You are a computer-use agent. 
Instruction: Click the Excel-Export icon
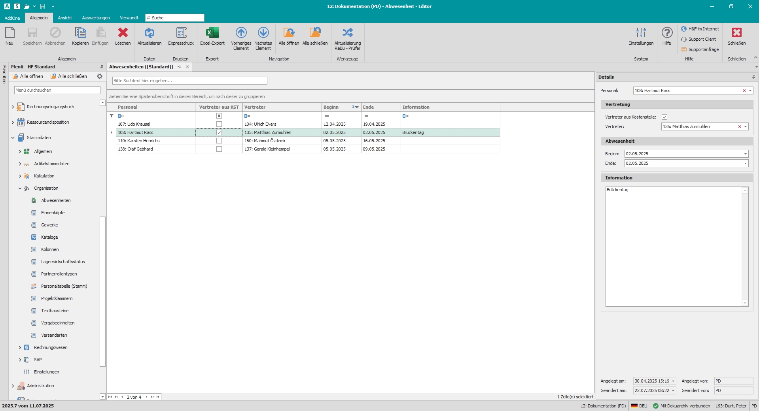[x=212, y=33]
